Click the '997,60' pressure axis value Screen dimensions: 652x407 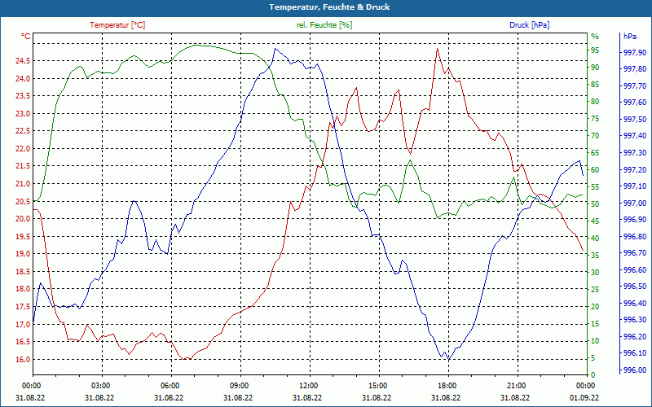[x=635, y=103]
